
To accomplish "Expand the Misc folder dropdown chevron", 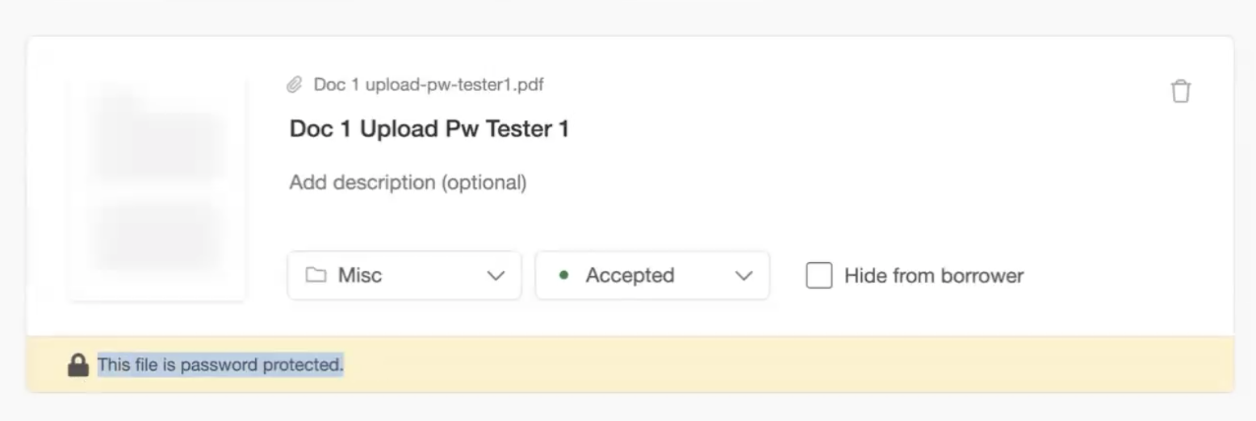I will coord(496,276).
